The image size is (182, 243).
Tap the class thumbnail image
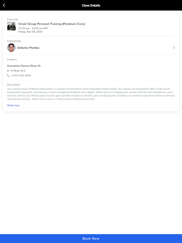pyautogui.click(x=11, y=26)
